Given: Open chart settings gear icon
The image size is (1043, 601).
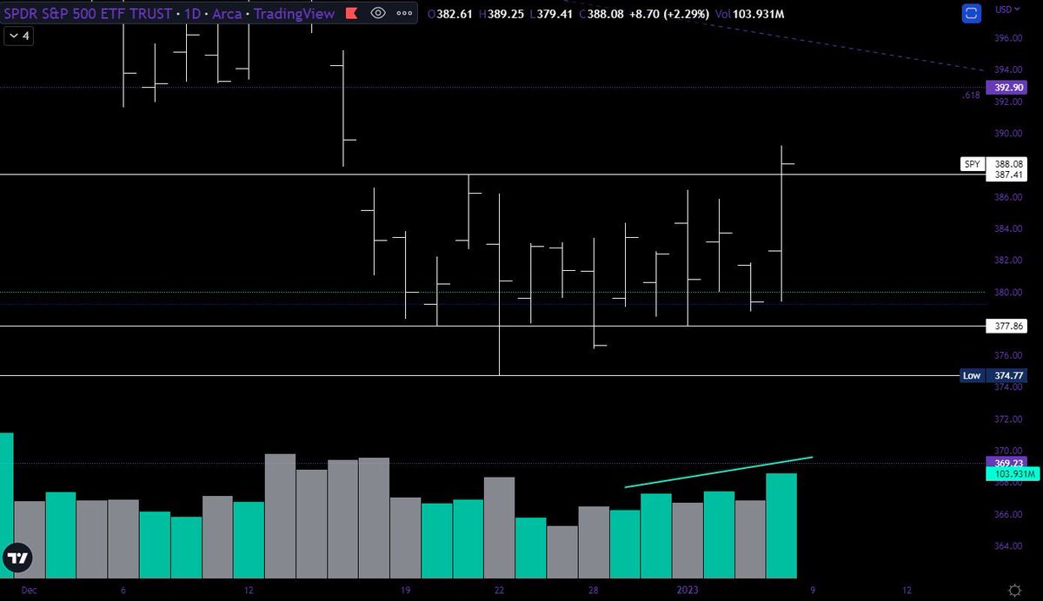Looking at the screenshot, I should click(x=1013, y=590).
